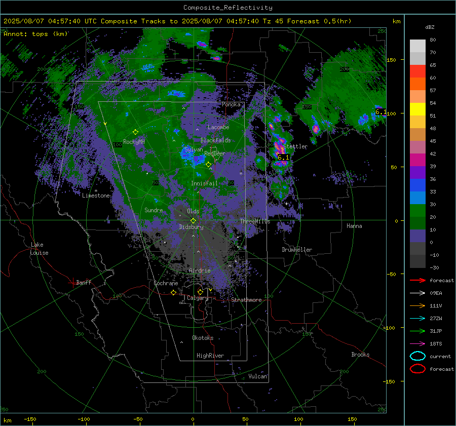Click the bright yellow swatch in dBZ legend
This screenshot has width=456, height=426.
pyautogui.click(x=417, y=109)
